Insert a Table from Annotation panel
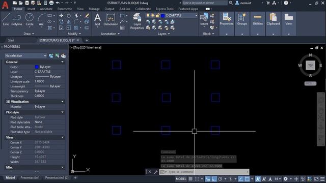The image size is (326, 183). (122, 28)
